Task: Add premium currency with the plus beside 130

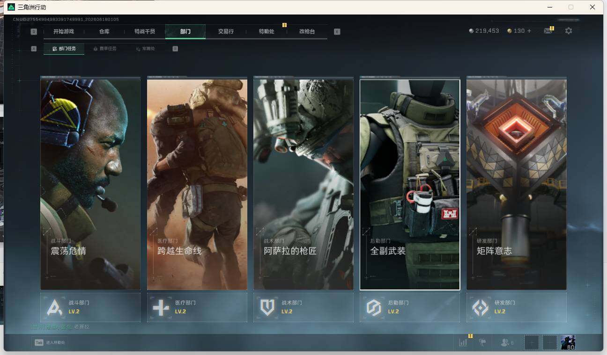Action: [529, 31]
